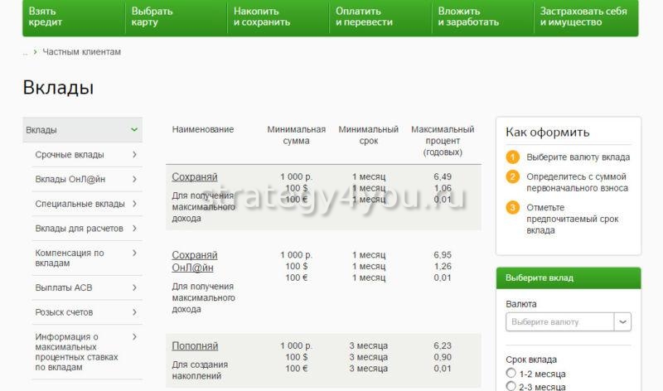Viewport: 663px width, 391px height.
Task: Open the Валюта currency dropdown
Action: coord(623,321)
